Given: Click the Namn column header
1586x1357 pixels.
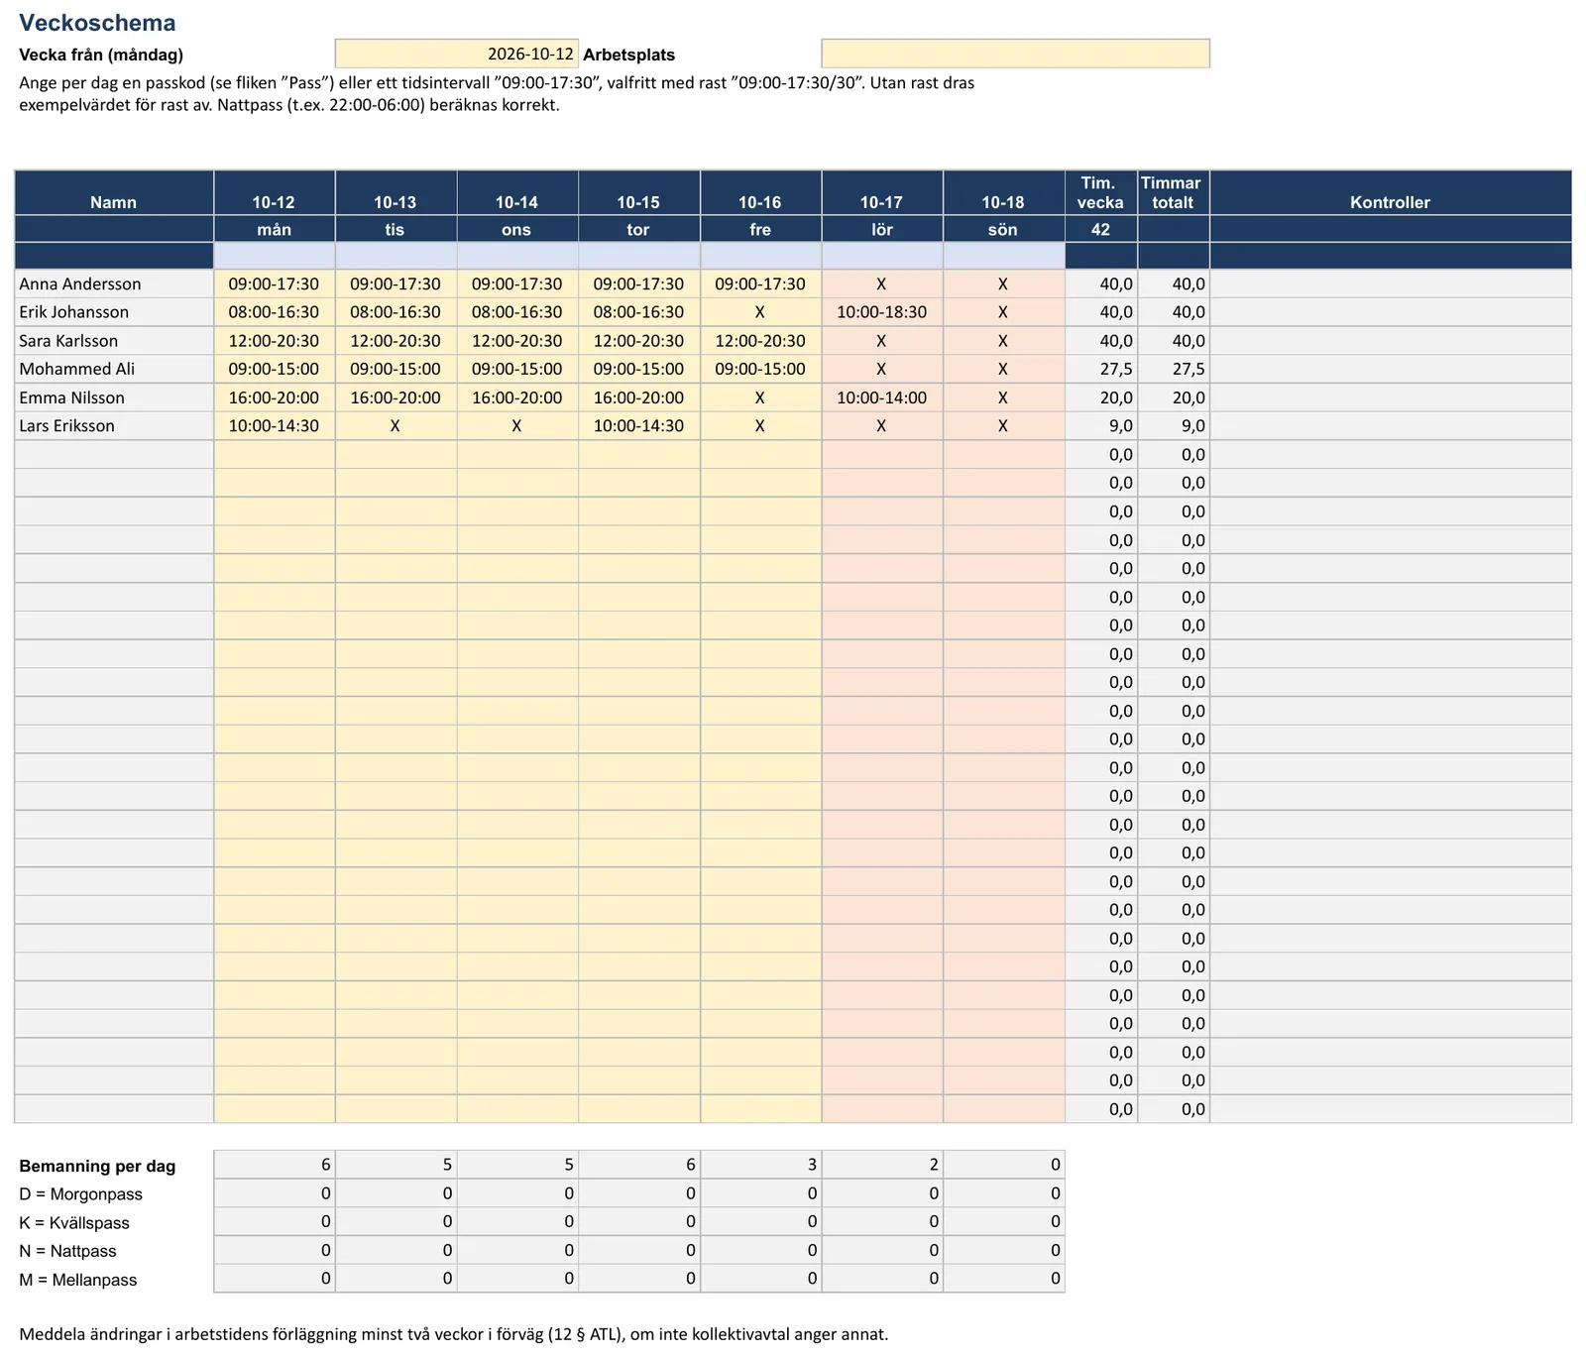Looking at the screenshot, I should (114, 193).
